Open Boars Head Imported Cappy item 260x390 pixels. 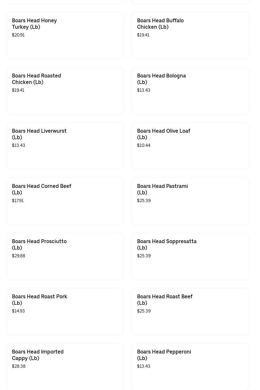[x=65, y=366]
